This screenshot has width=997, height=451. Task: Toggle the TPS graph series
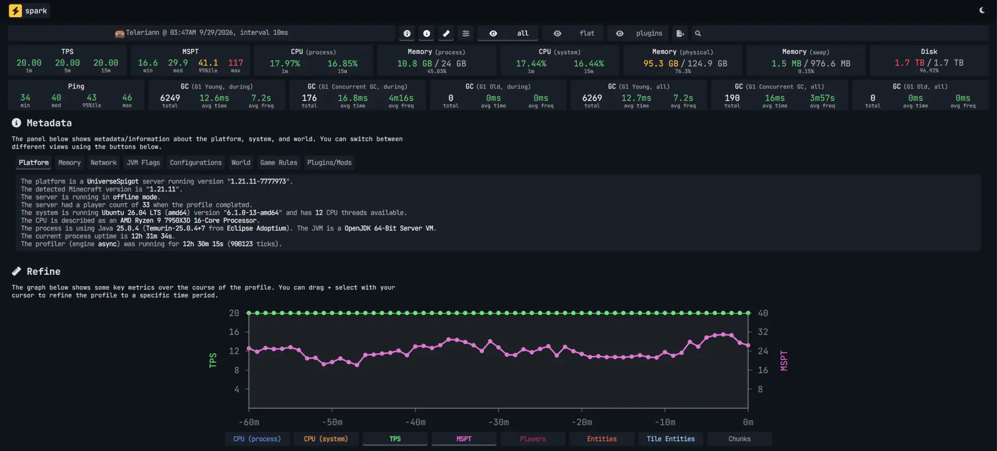pos(395,439)
